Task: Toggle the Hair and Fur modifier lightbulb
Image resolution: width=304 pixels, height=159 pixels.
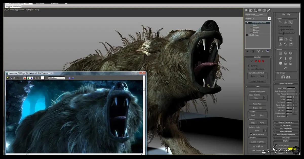Action: (x=247, y=23)
